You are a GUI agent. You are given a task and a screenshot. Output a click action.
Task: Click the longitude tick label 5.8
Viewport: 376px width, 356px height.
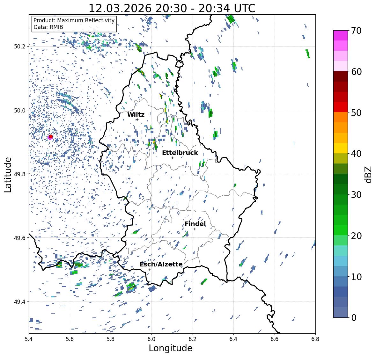111,339
